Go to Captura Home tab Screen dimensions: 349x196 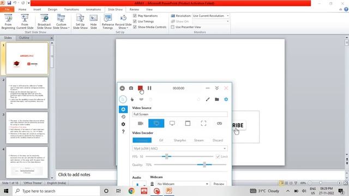(x=123, y=109)
